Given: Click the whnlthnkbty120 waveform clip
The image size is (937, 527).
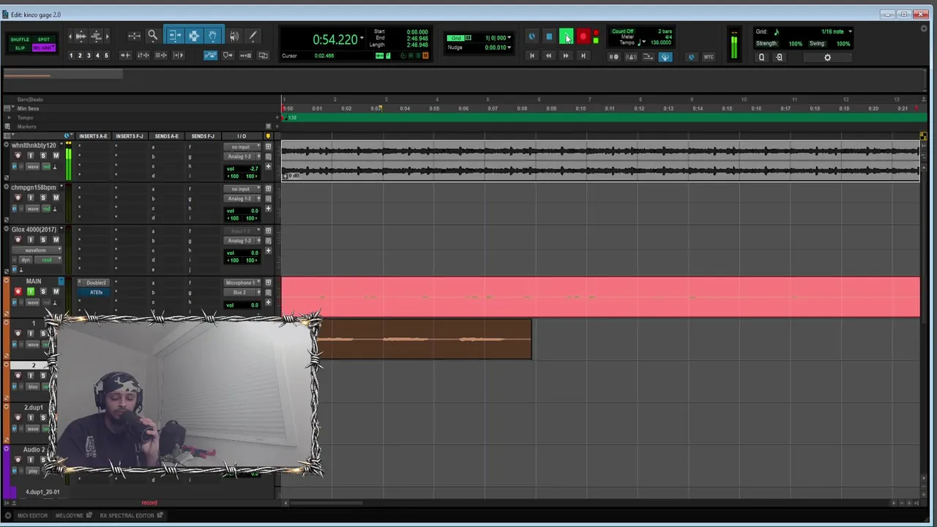Looking at the screenshot, I should click(600, 160).
